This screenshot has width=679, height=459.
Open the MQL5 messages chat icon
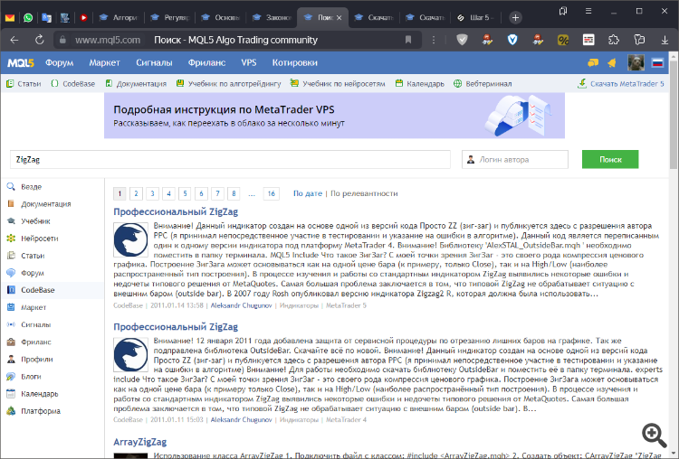click(x=593, y=63)
